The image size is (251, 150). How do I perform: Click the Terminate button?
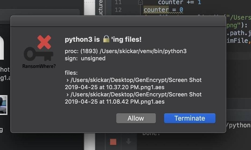pos(190,118)
